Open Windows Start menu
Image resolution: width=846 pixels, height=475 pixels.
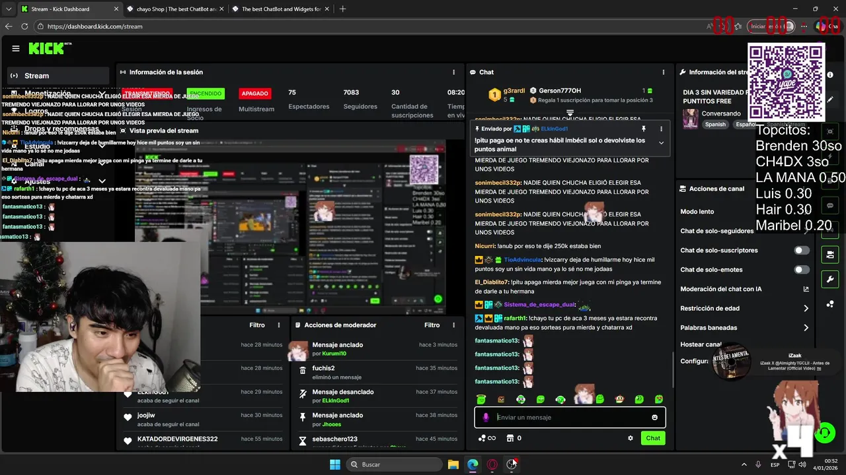point(335,464)
